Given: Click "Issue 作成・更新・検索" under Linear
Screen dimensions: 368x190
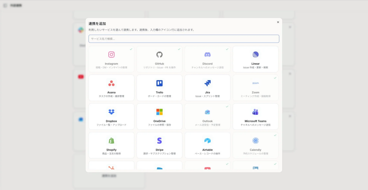Looking at the screenshot, I should (255, 68).
